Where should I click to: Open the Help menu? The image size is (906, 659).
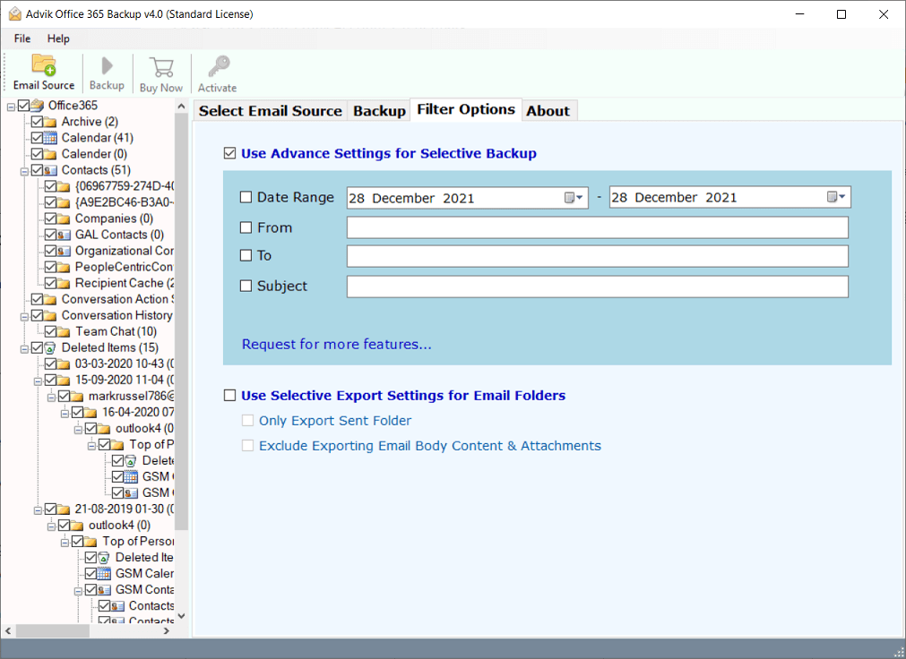pyautogui.click(x=58, y=39)
